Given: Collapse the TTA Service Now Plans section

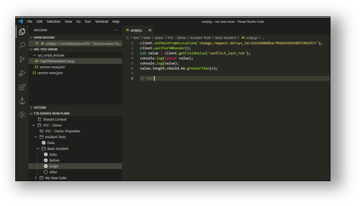Looking at the screenshot, I should point(31,114).
